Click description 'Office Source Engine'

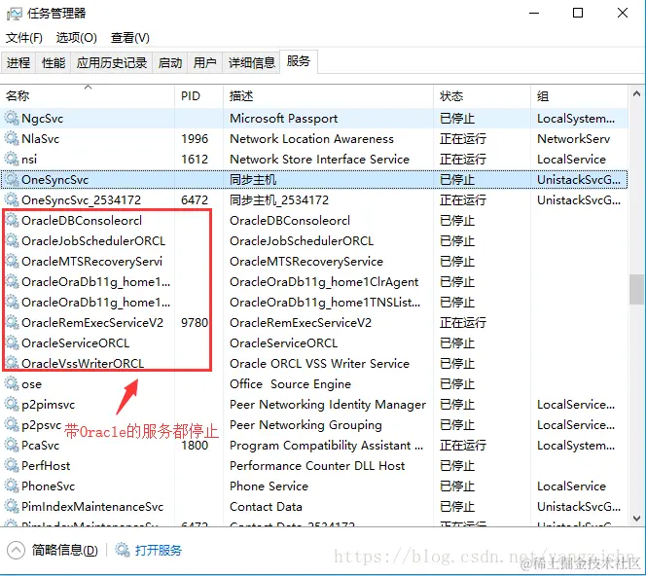pyautogui.click(x=290, y=384)
